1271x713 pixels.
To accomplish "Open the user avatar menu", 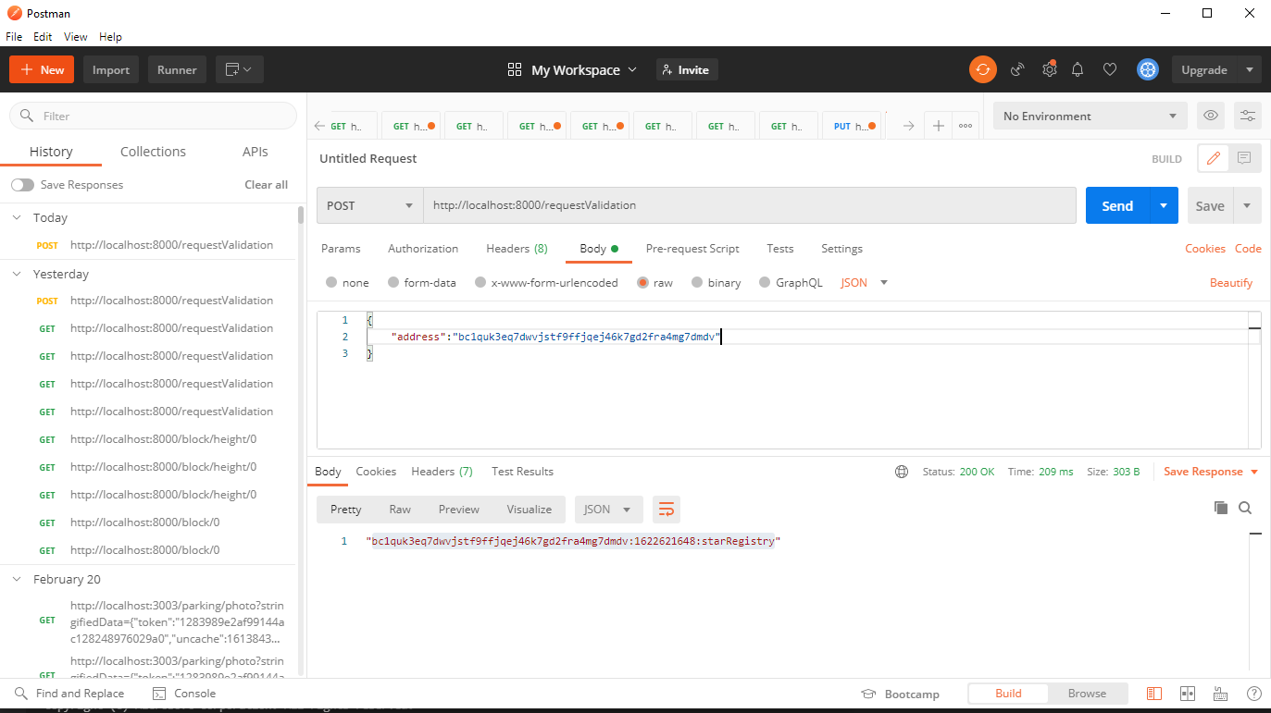I will pos(1148,69).
